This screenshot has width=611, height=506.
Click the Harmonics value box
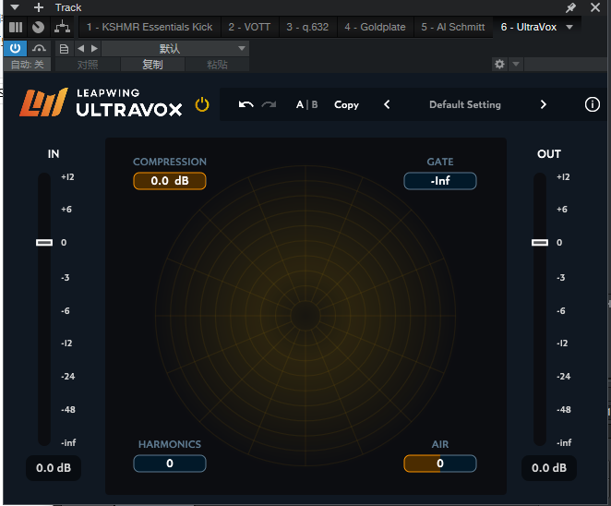(x=170, y=464)
